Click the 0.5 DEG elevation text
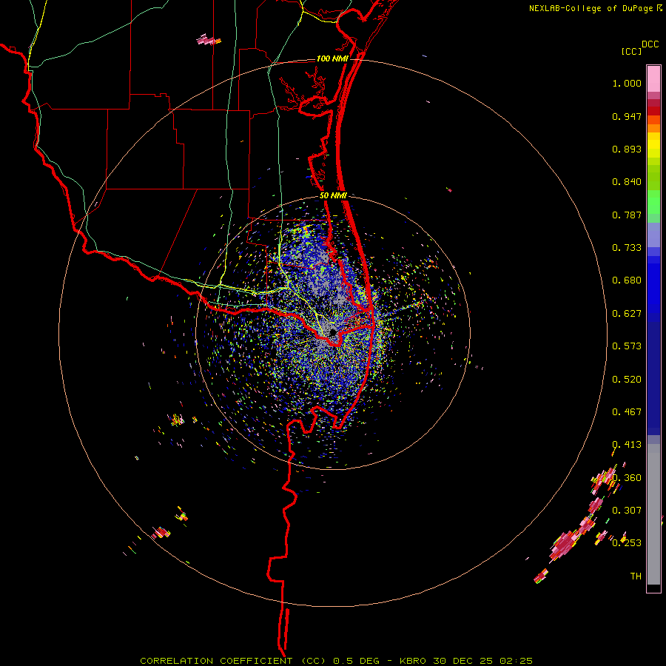Viewport: 666px width, 666px height. coord(356,661)
